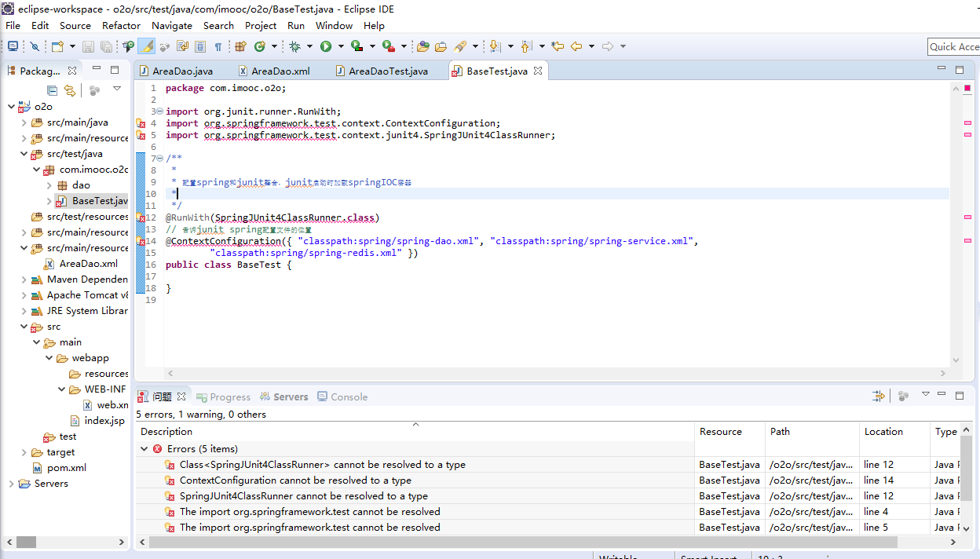Click the Last Edit Location icon
The image size is (980, 559).
(x=558, y=47)
